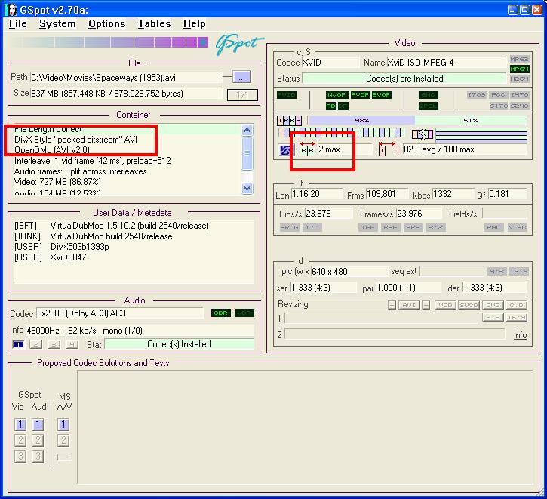The height and width of the screenshot is (499, 547).
Task: Click the file path input field
Action: 125,78
